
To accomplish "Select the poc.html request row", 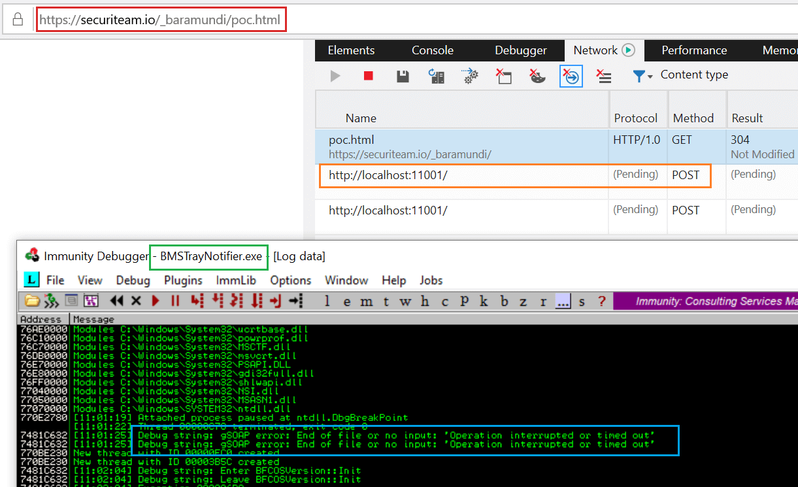I will [556, 146].
